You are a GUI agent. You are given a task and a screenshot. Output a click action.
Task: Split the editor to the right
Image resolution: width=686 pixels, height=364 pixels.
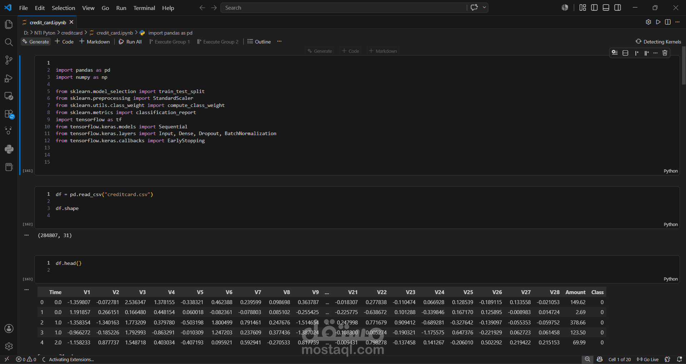point(668,22)
